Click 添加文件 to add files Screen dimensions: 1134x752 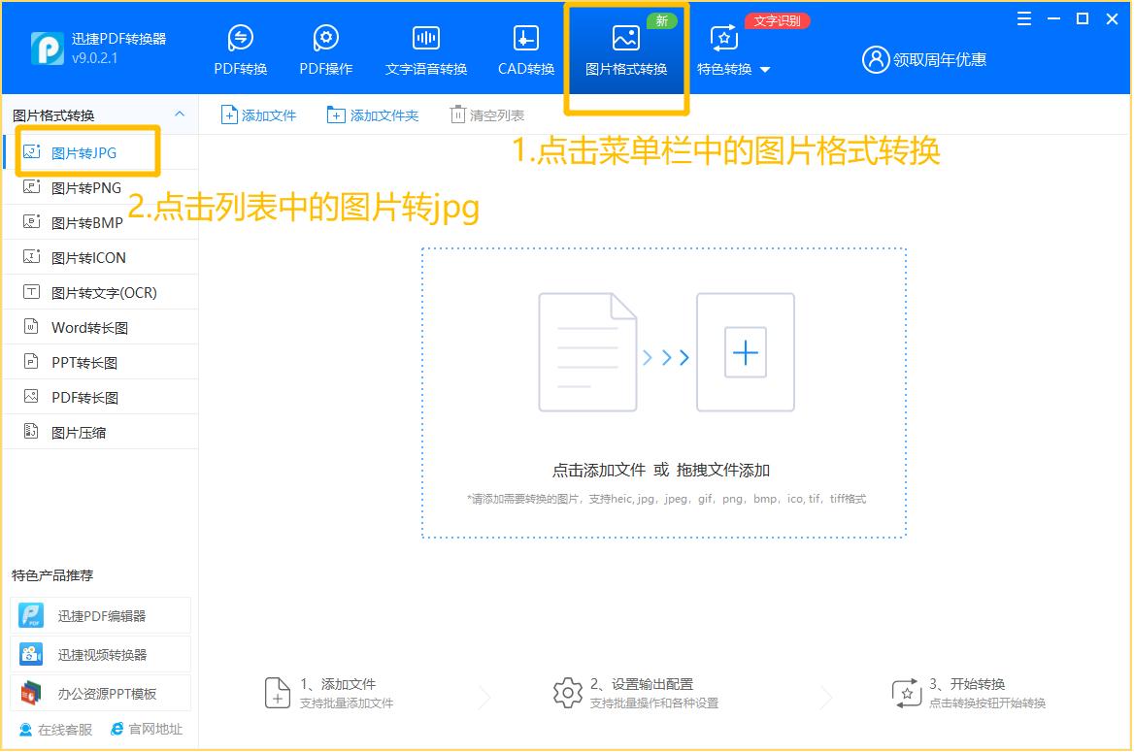tap(258, 114)
